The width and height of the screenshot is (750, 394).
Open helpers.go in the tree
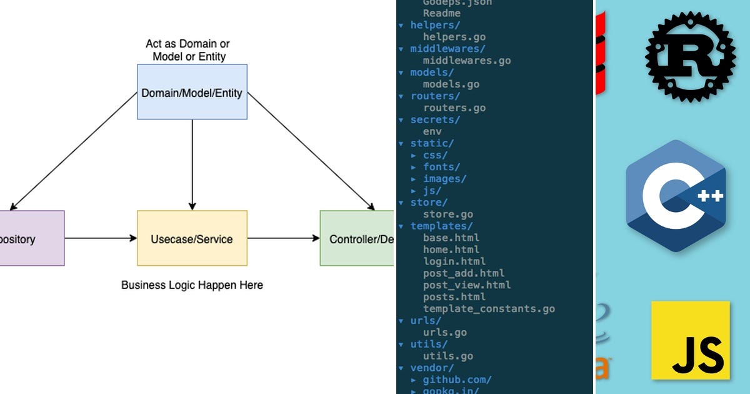tap(454, 37)
